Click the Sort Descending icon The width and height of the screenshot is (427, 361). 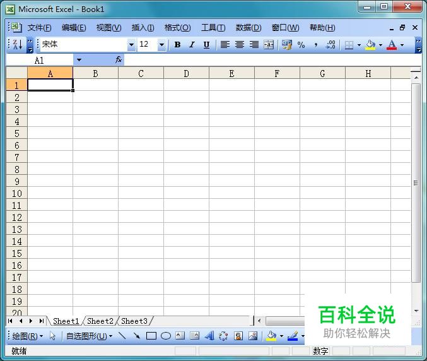18,44
